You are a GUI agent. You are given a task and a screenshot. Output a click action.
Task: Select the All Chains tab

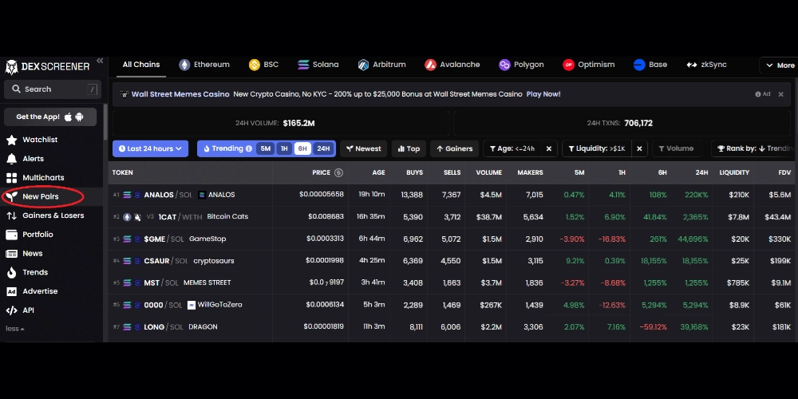pos(141,65)
